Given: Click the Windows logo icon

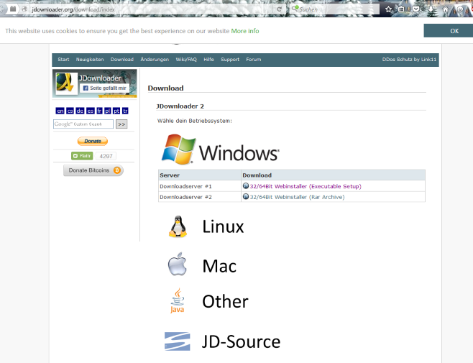Looking at the screenshot, I should (x=178, y=150).
